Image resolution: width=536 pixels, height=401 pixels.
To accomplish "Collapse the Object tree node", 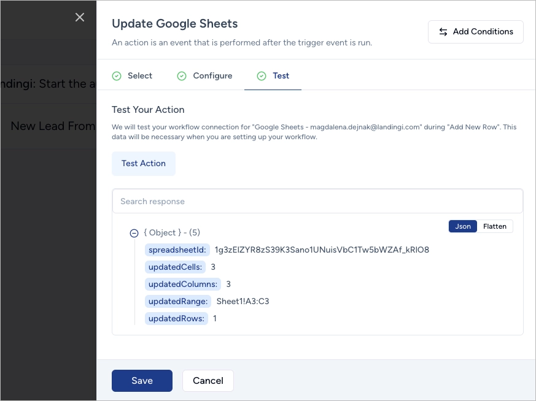I will (134, 233).
